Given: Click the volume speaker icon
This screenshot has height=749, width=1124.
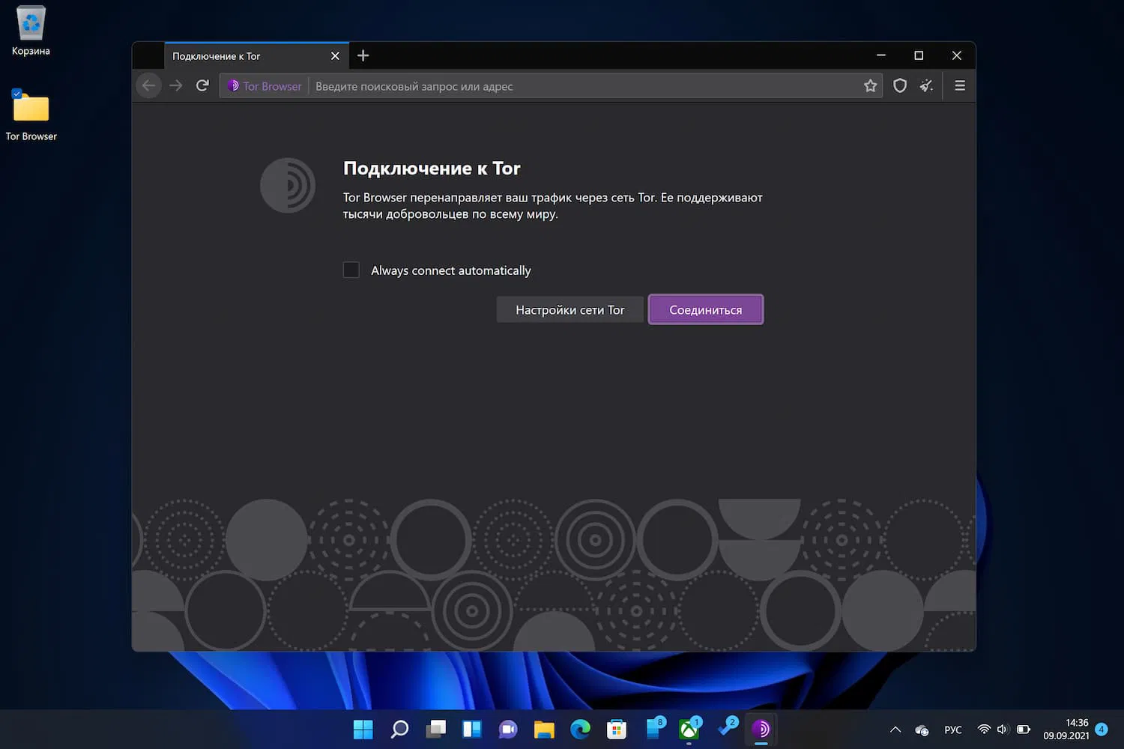Looking at the screenshot, I should pyautogui.click(x=1003, y=730).
